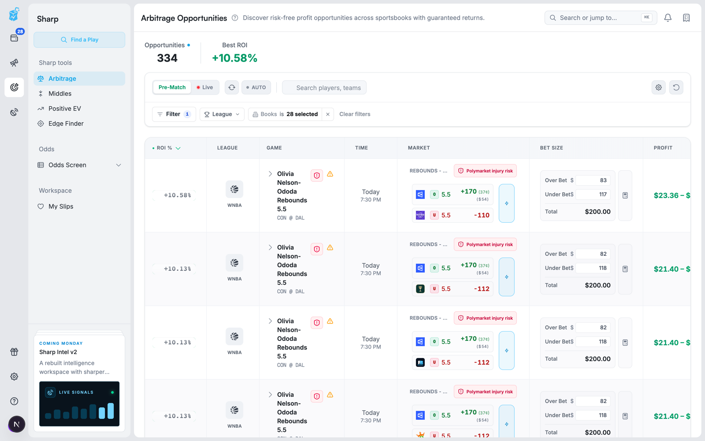Click Clear filters
The image size is (705, 441).
pos(355,114)
